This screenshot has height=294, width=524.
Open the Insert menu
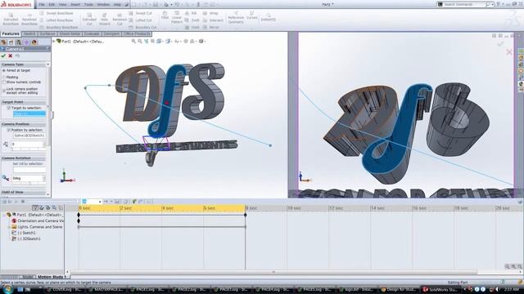tap(75, 5)
